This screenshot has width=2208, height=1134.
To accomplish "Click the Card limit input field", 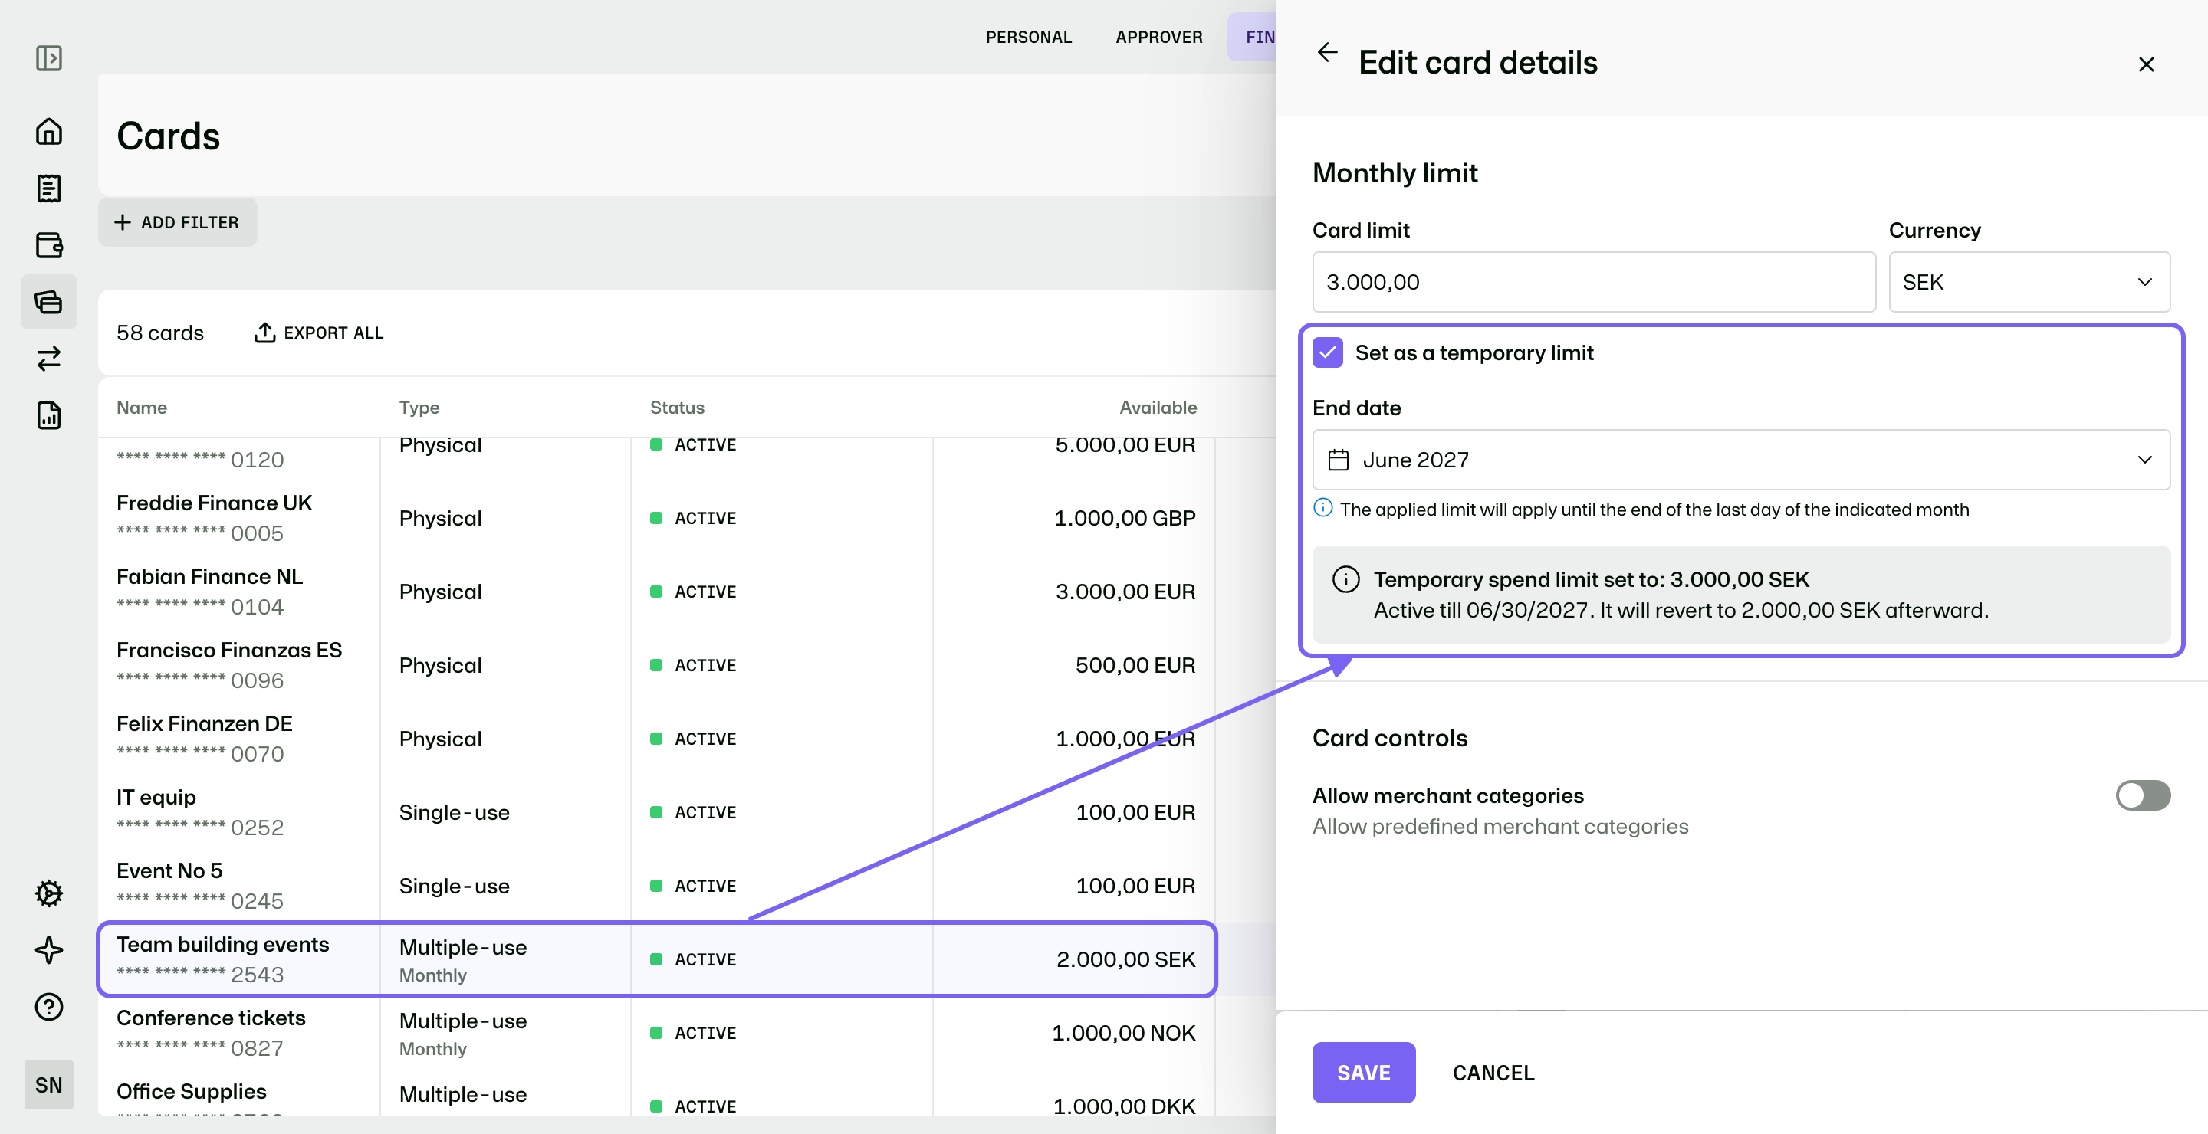I will pos(1593,282).
